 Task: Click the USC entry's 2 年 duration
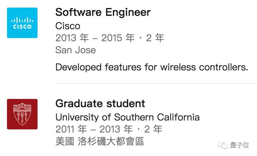pos(153,129)
